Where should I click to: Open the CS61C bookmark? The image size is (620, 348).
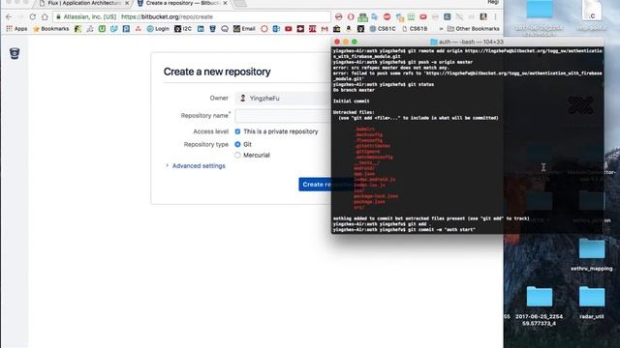click(x=383, y=29)
